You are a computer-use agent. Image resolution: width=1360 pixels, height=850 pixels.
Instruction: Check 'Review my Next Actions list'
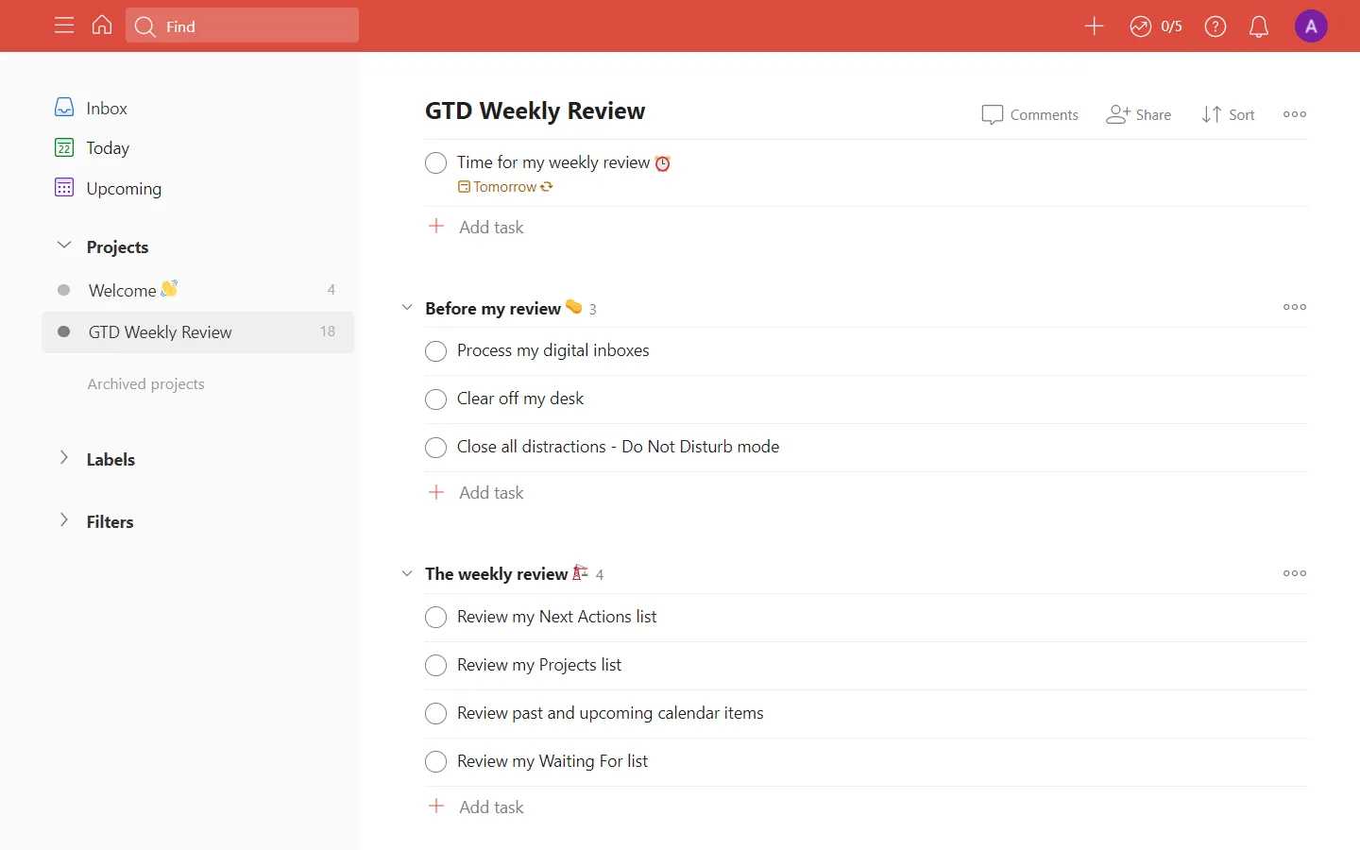coord(435,618)
